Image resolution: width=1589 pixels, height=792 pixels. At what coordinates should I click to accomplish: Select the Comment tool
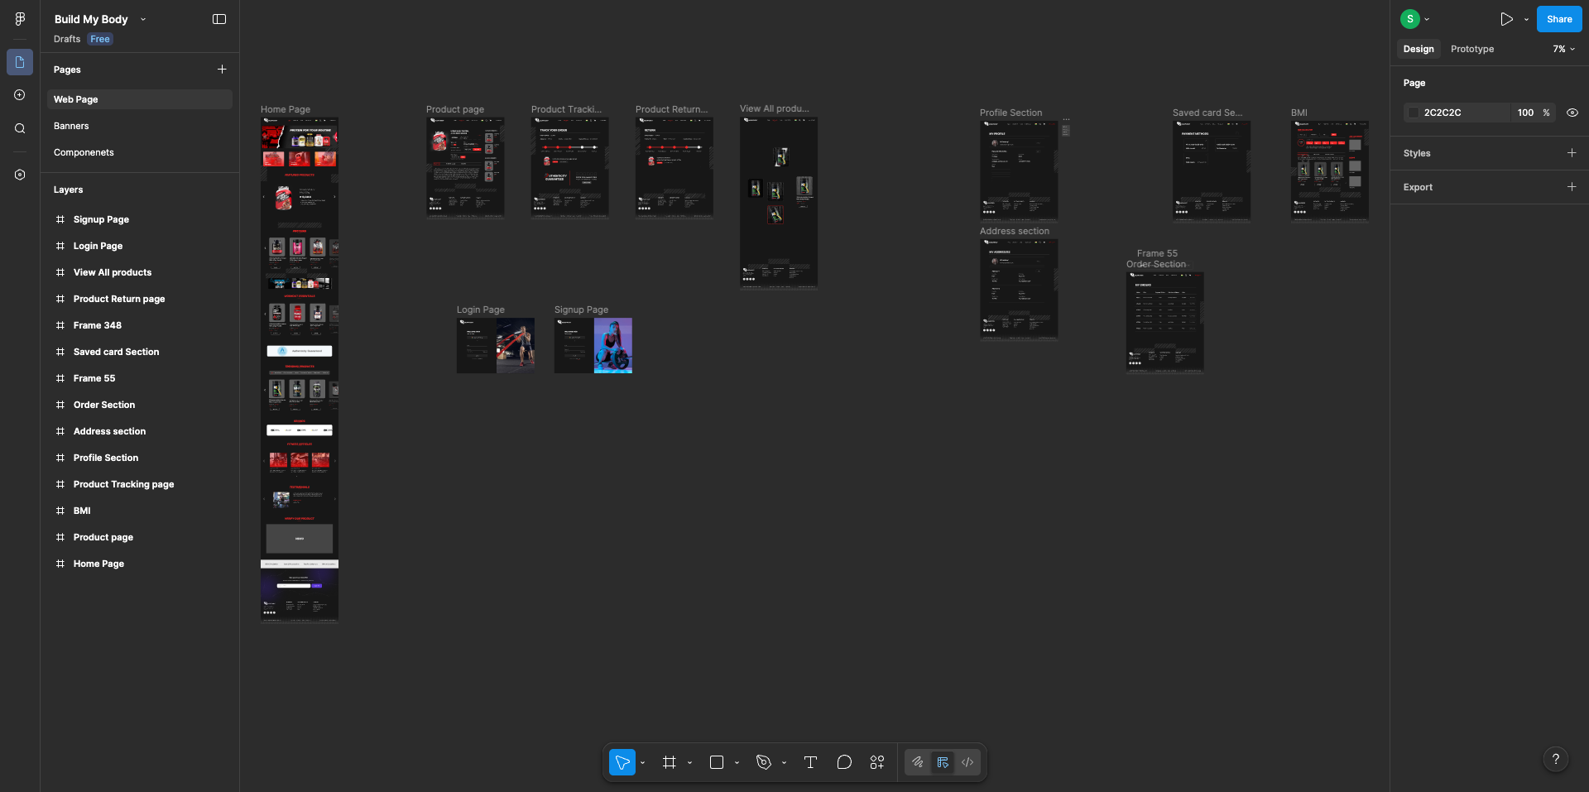click(844, 762)
